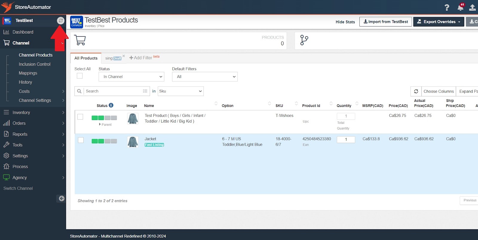Screen dimensions: 478x240
Task: Click the Inventory list icon in sidebar
Action: pos(6,112)
